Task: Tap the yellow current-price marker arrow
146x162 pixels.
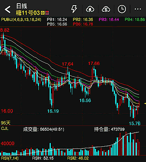Action: (145, 104)
